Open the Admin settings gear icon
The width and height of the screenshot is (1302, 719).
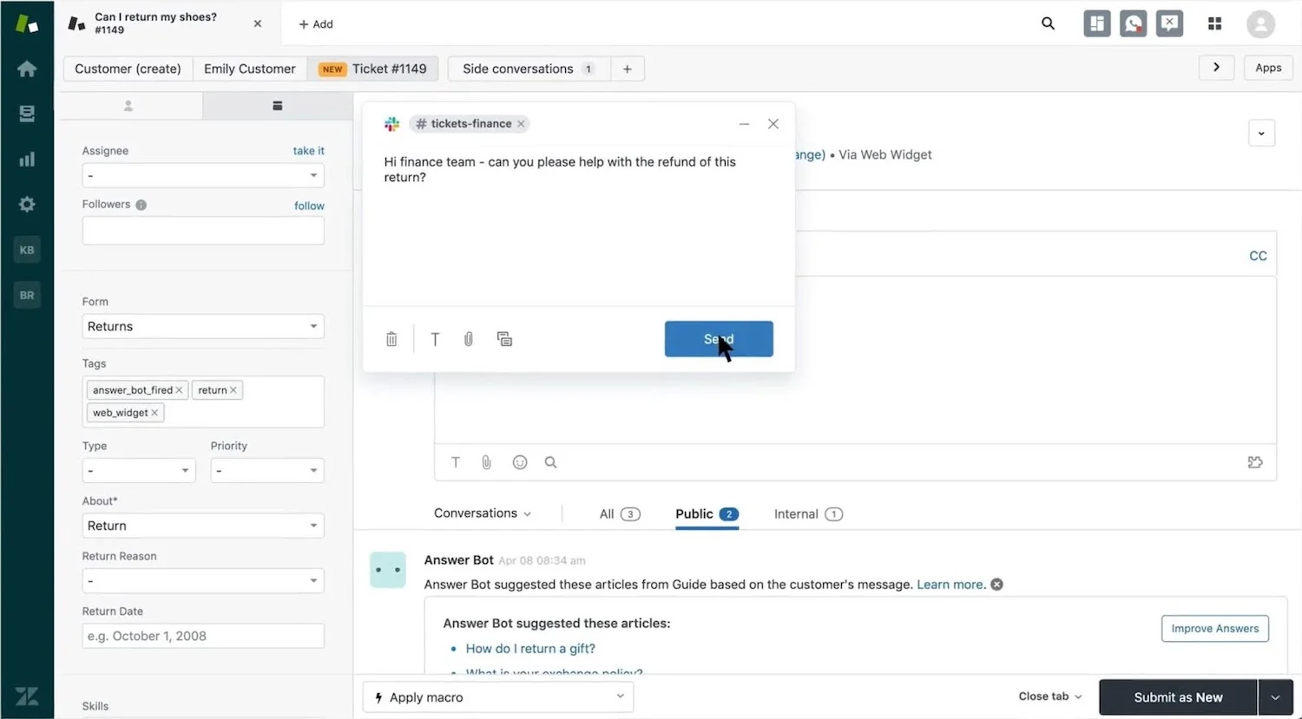pos(27,204)
